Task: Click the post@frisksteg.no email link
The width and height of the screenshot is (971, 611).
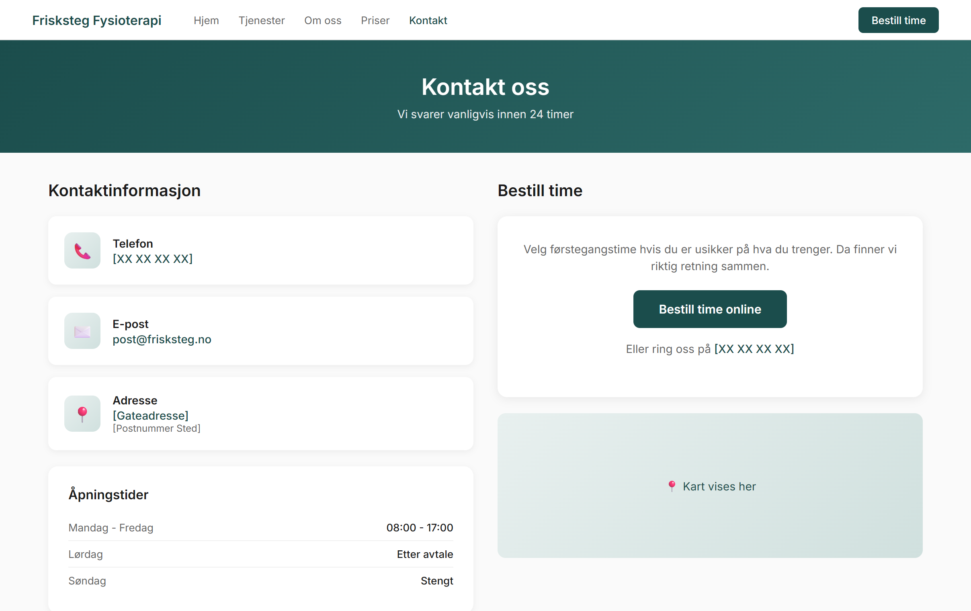Action: tap(162, 340)
